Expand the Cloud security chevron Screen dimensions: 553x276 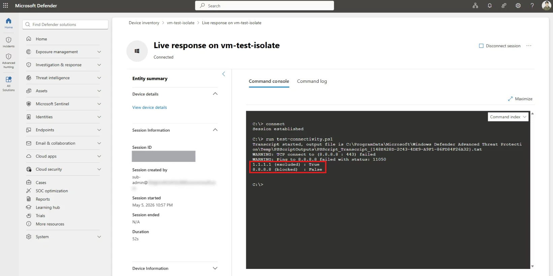[99, 169]
